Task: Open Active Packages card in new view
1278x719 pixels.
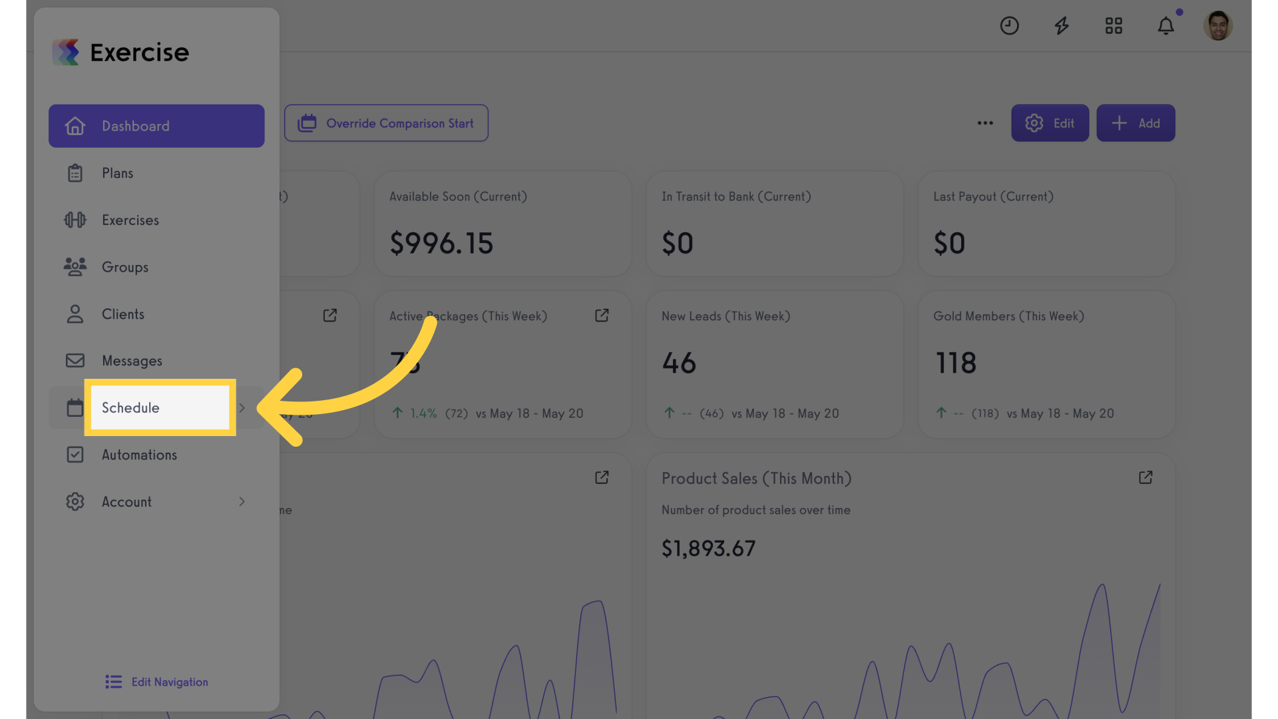Action: 602,316
